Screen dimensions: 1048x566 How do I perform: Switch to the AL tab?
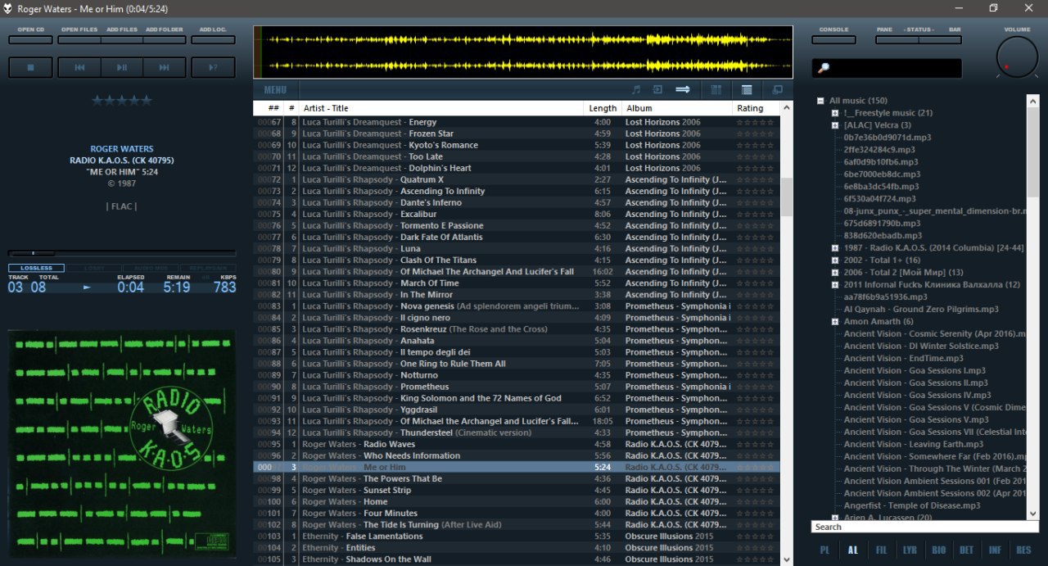852,550
